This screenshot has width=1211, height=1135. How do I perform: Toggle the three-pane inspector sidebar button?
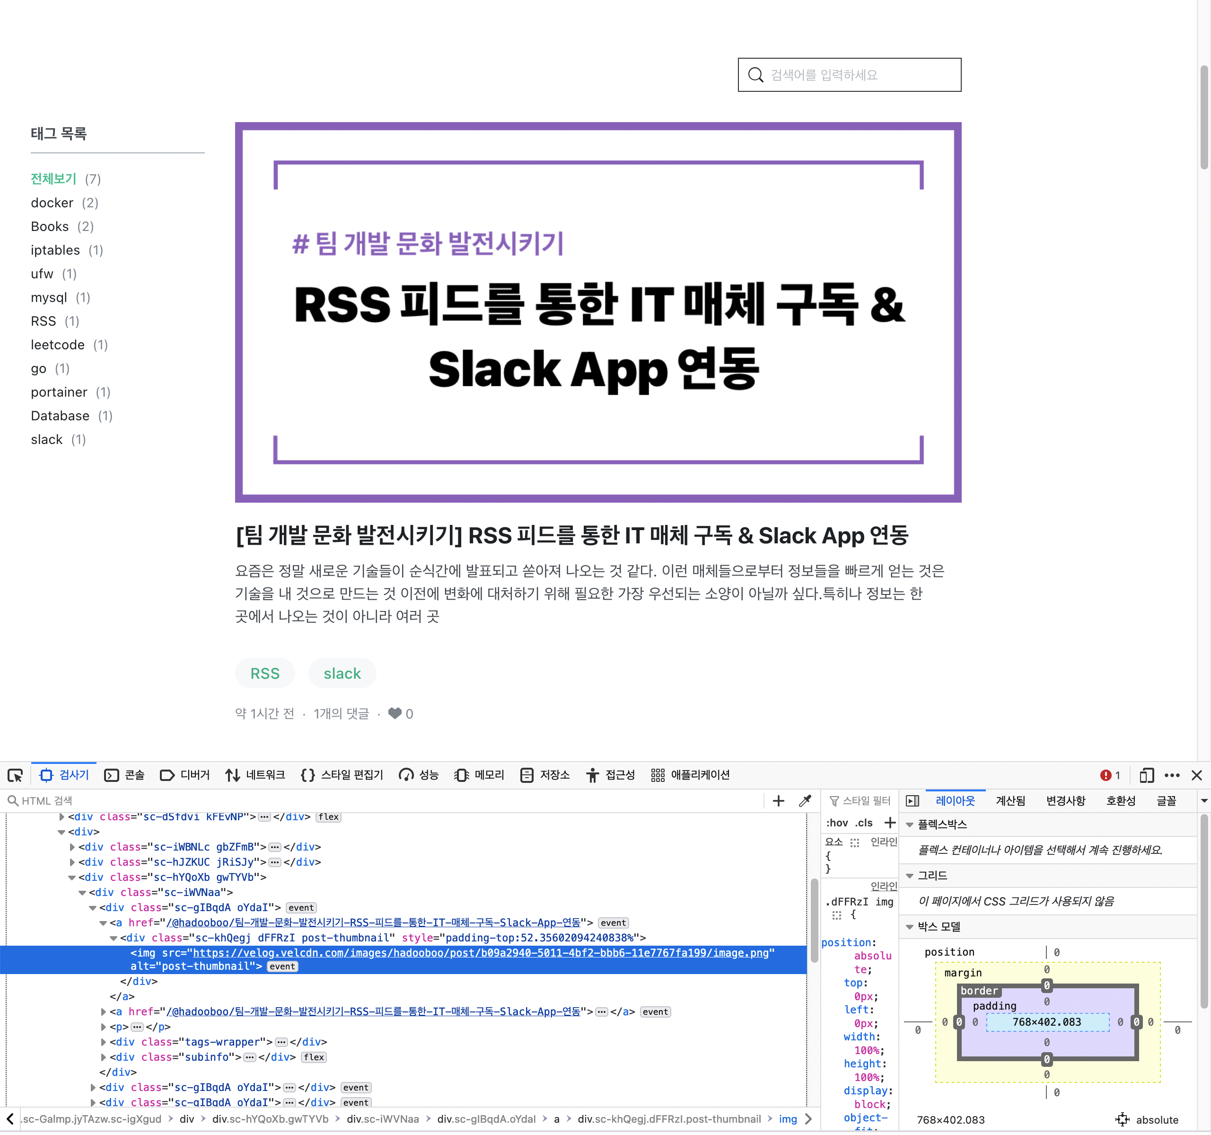(912, 801)
